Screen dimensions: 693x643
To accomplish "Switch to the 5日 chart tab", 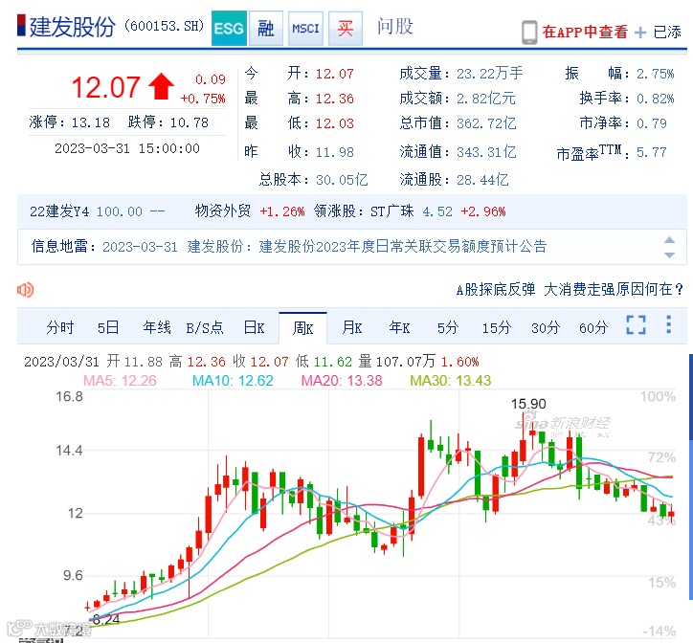I will (x=108, y=328).
